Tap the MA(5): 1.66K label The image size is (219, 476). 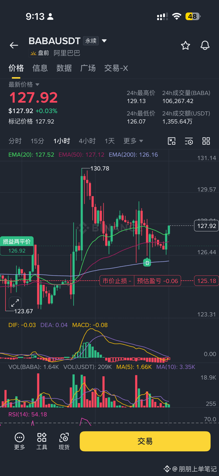pos(134,367)
